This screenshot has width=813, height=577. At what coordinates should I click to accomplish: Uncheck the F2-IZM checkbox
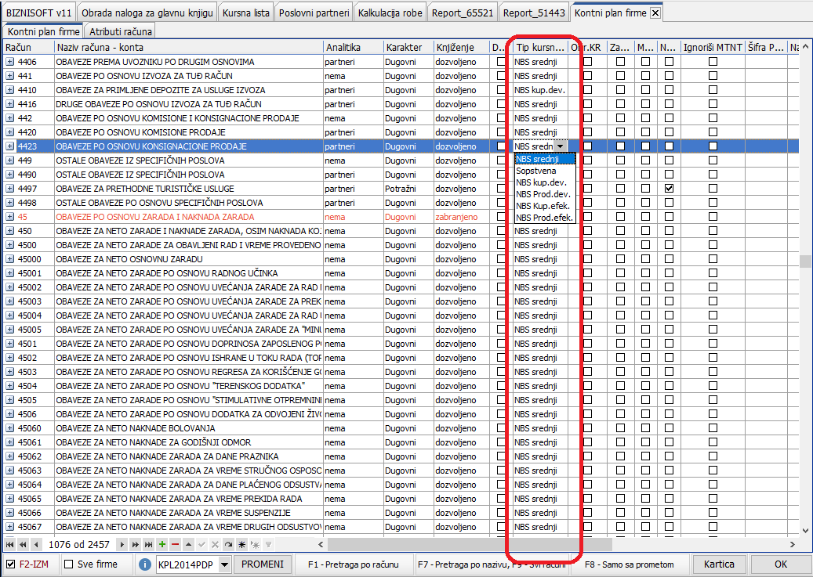click(x=10, y=564)
